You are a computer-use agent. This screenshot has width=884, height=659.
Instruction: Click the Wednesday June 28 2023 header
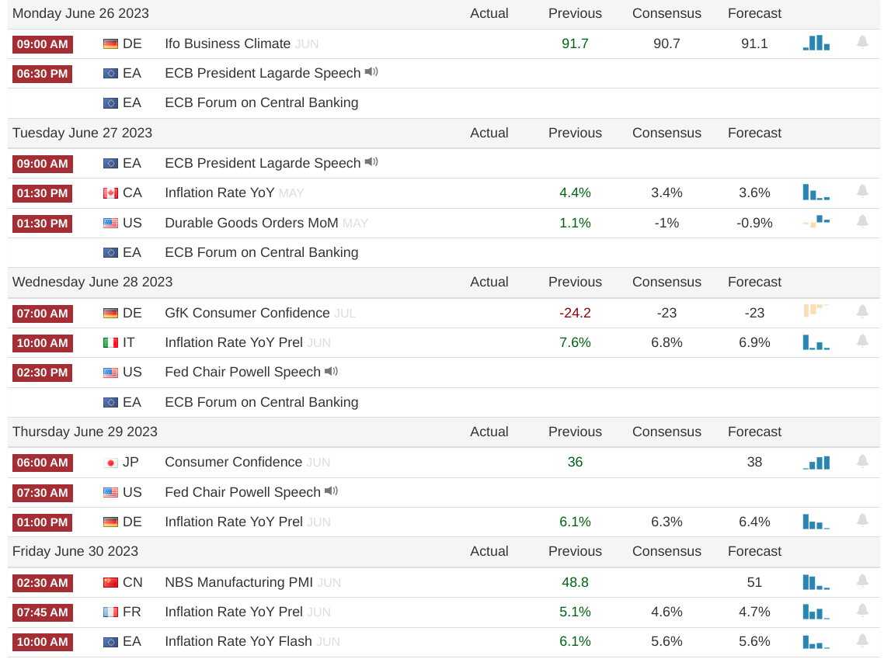(x=92, y=282)
